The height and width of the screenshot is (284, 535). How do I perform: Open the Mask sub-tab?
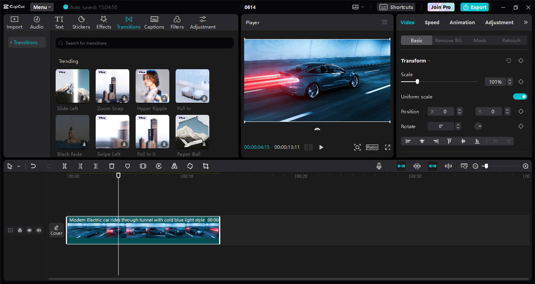[479, 40]
